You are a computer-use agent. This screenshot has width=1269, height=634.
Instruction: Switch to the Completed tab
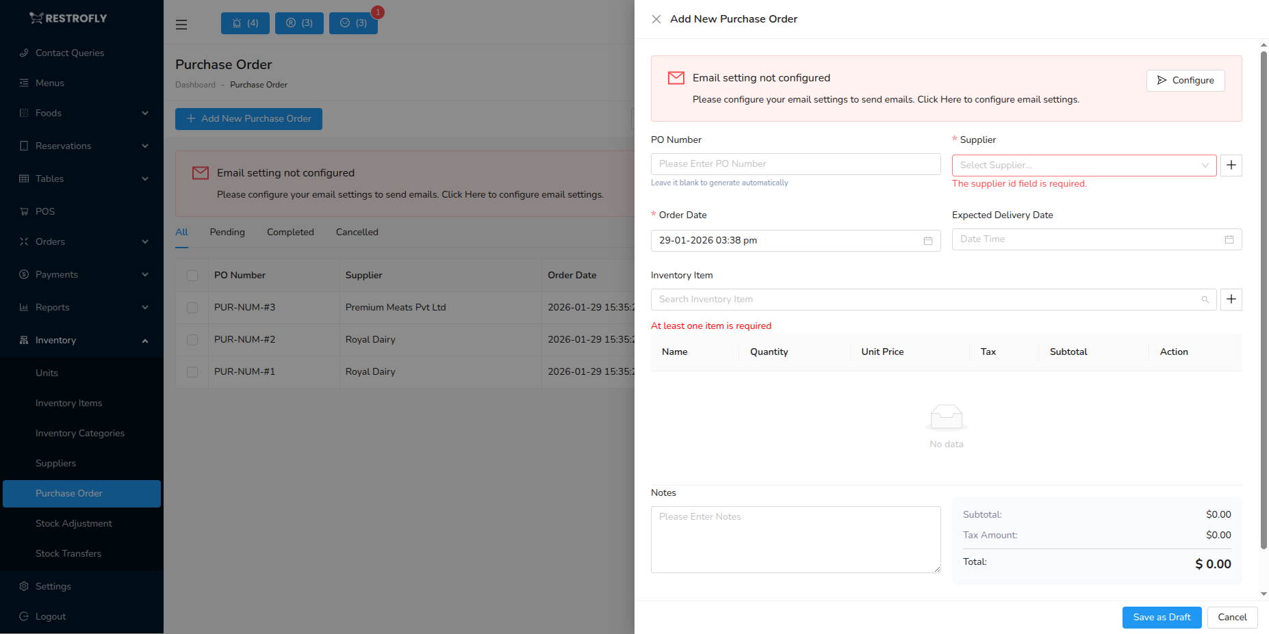pyautogui.click(x=290, y=232)
